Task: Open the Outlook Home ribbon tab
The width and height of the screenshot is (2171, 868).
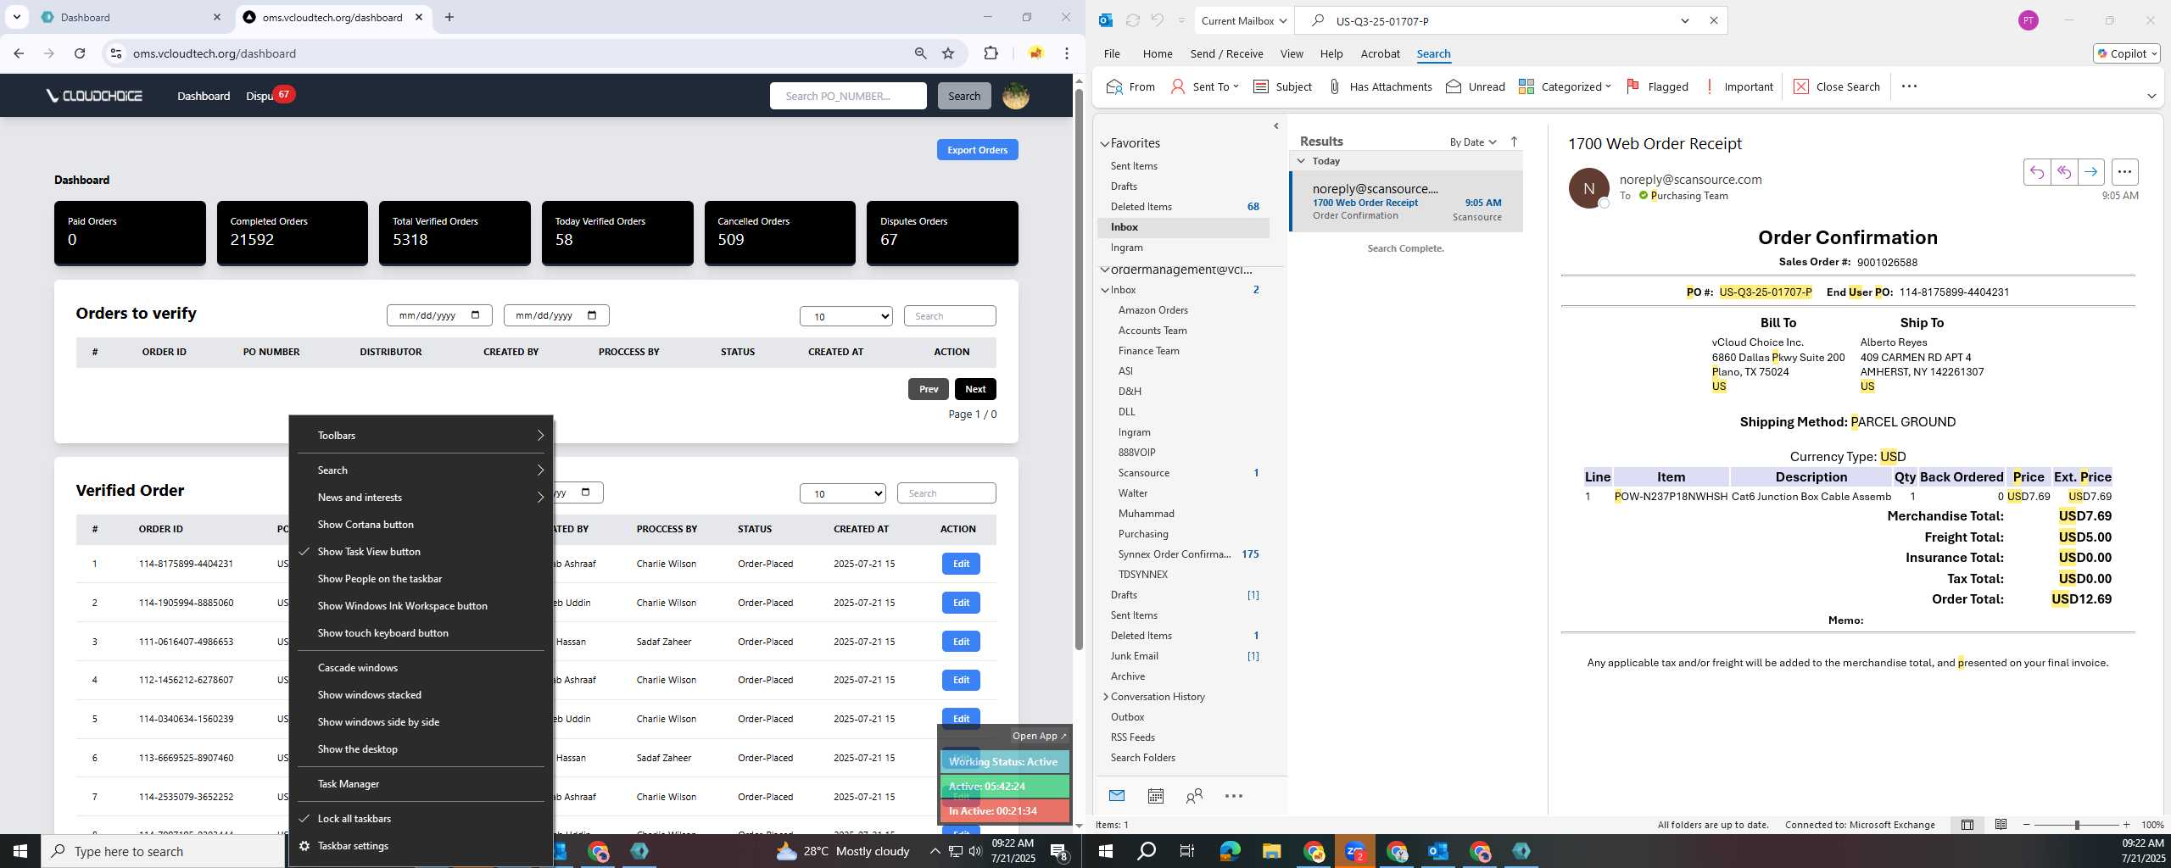Action: tap(1157, 53)
